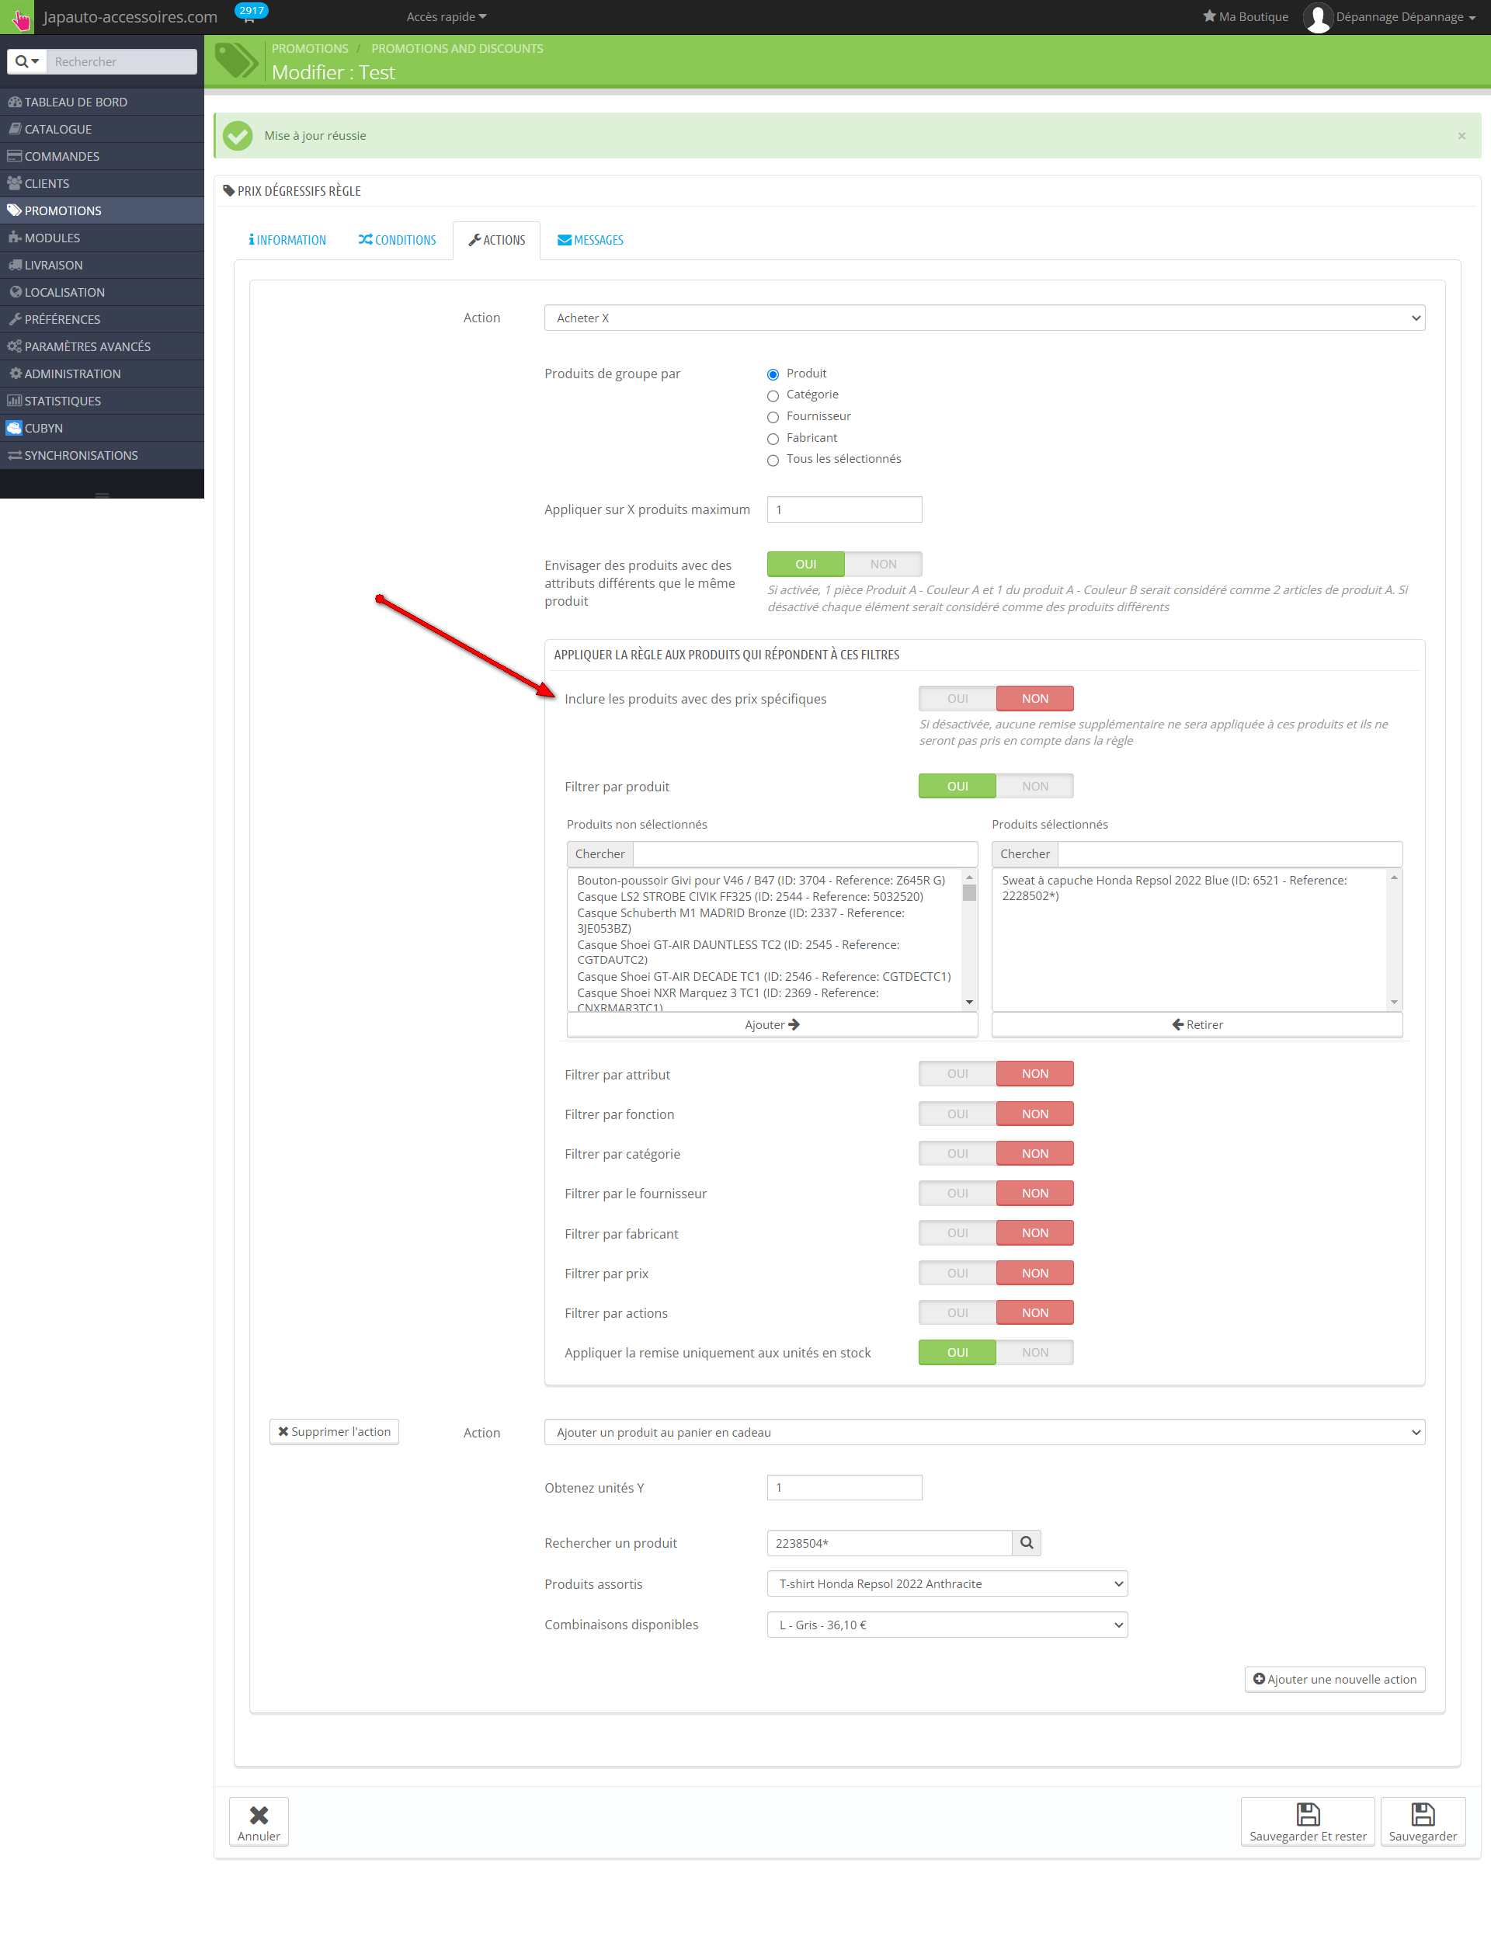Screen dimensions: 1491x1936
Task: Open the shopping cart notifications icon
Action: 249,17
